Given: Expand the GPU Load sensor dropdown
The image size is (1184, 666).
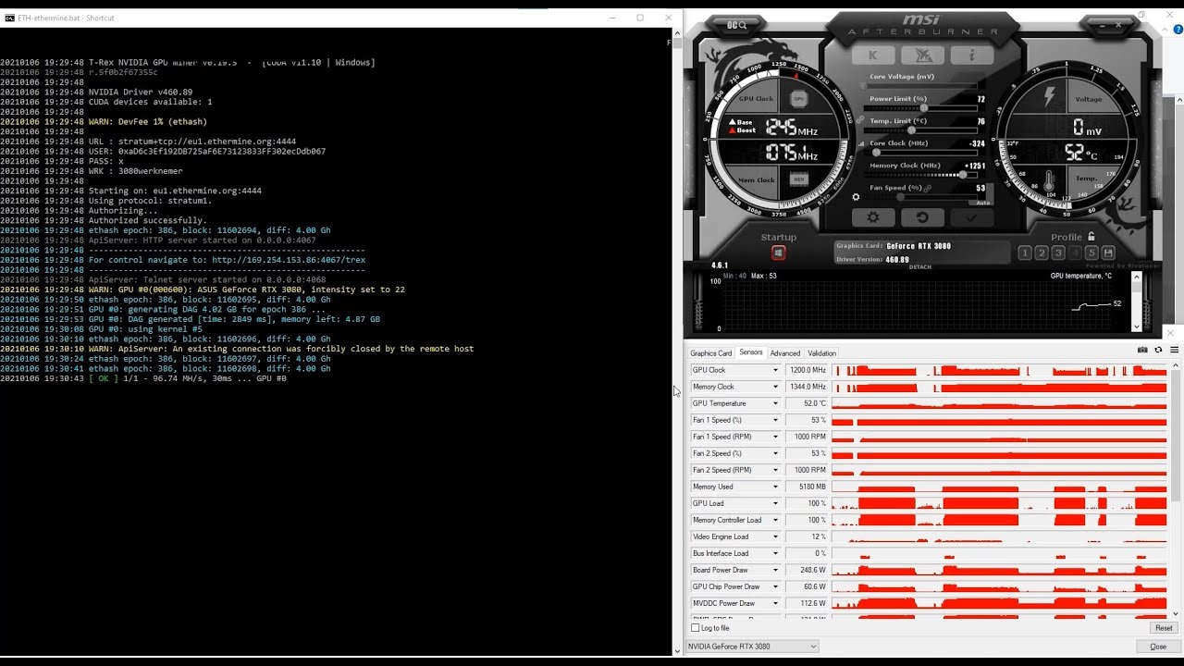Looking at the screenshot, I should point(776,503).
